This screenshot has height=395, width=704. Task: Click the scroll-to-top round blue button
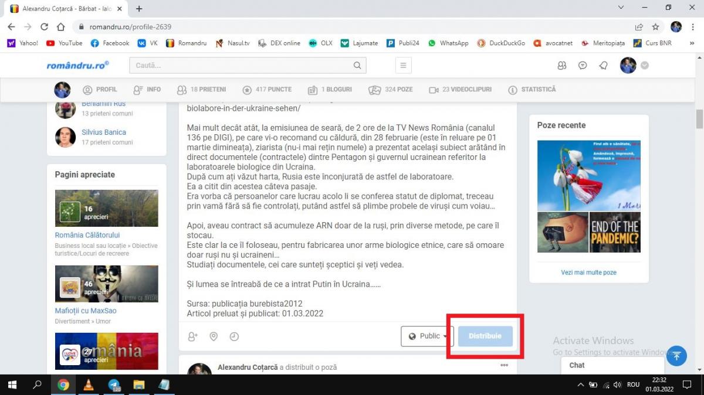point(676,356)
